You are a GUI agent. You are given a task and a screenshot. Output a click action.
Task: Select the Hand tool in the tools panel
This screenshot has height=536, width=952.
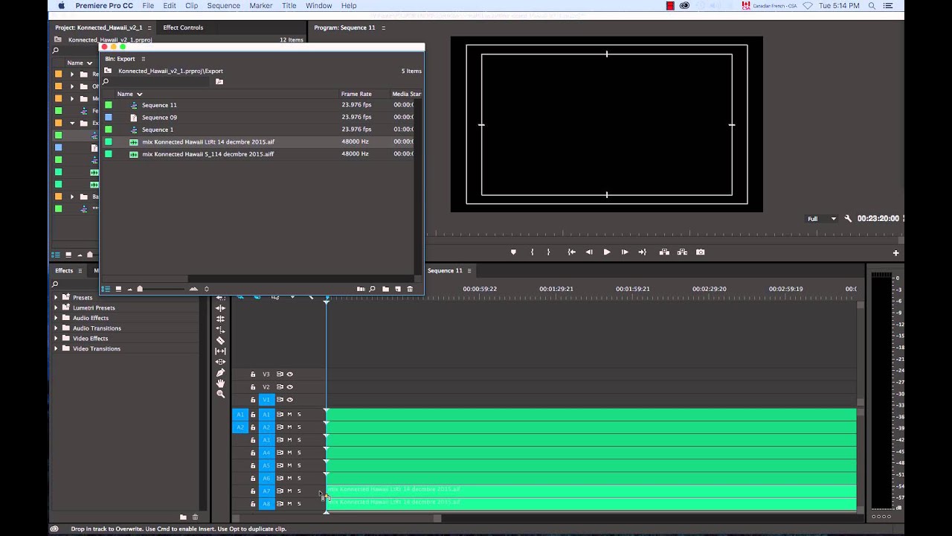pos(220,383)
